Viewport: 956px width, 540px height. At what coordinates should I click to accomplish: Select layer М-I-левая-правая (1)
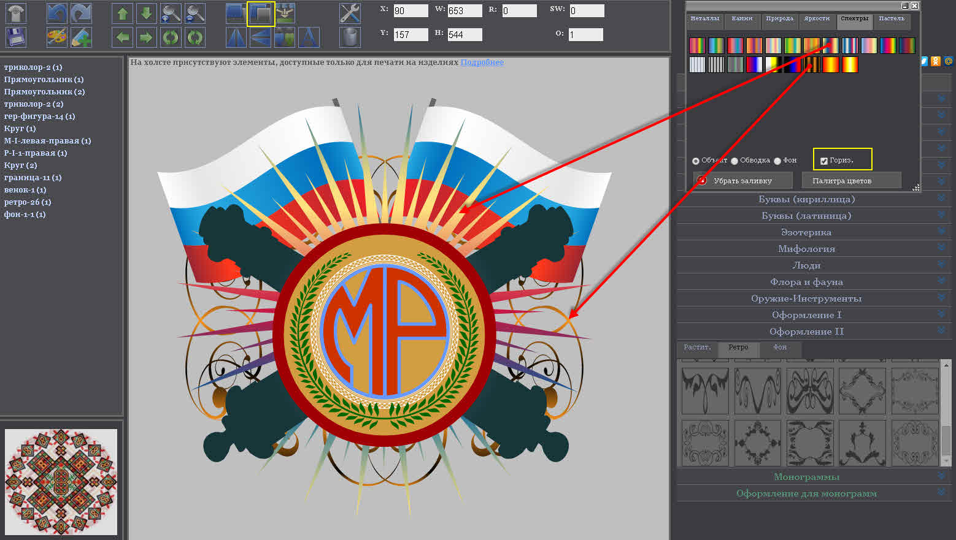[47, 140]
